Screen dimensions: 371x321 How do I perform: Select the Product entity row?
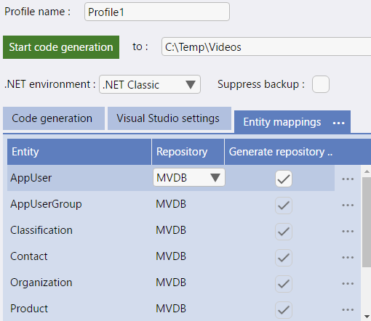tap(171, 309)
